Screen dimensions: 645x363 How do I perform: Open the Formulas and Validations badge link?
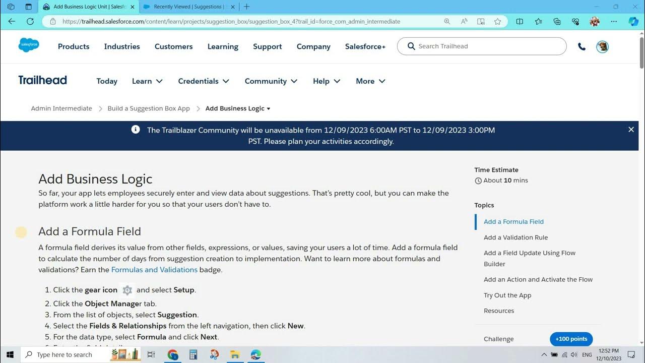point(154,270)
